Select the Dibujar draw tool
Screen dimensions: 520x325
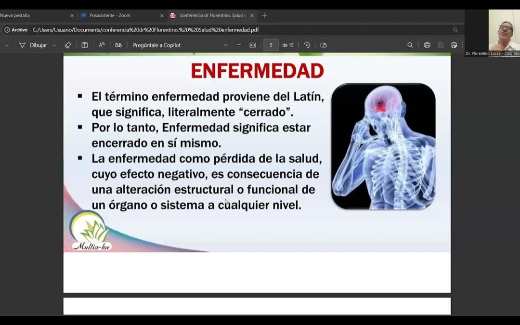pyautogui.click(x=33, y=45)
